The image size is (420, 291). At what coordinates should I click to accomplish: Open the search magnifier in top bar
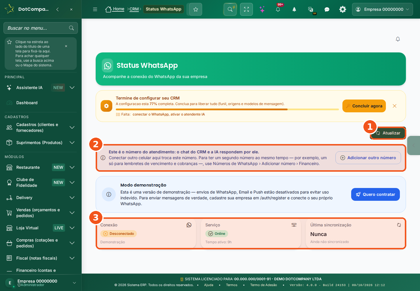(x=230, y=9)
